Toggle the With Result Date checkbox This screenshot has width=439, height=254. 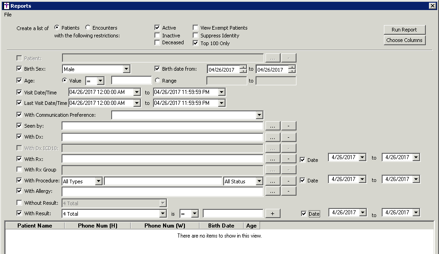coord(303,213)
